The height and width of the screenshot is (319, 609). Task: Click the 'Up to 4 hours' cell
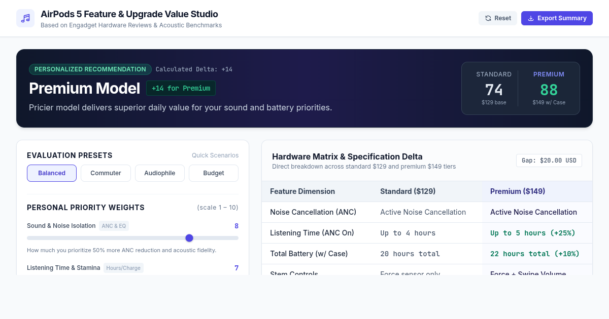coord(408,233)
